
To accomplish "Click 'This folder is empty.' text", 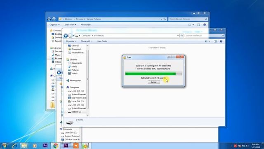I will tap(157, 48).
